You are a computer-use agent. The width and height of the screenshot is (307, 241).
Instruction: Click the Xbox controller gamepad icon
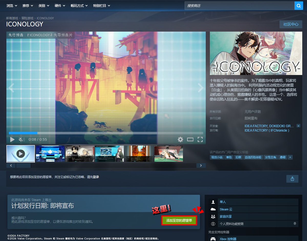point(213,239)
